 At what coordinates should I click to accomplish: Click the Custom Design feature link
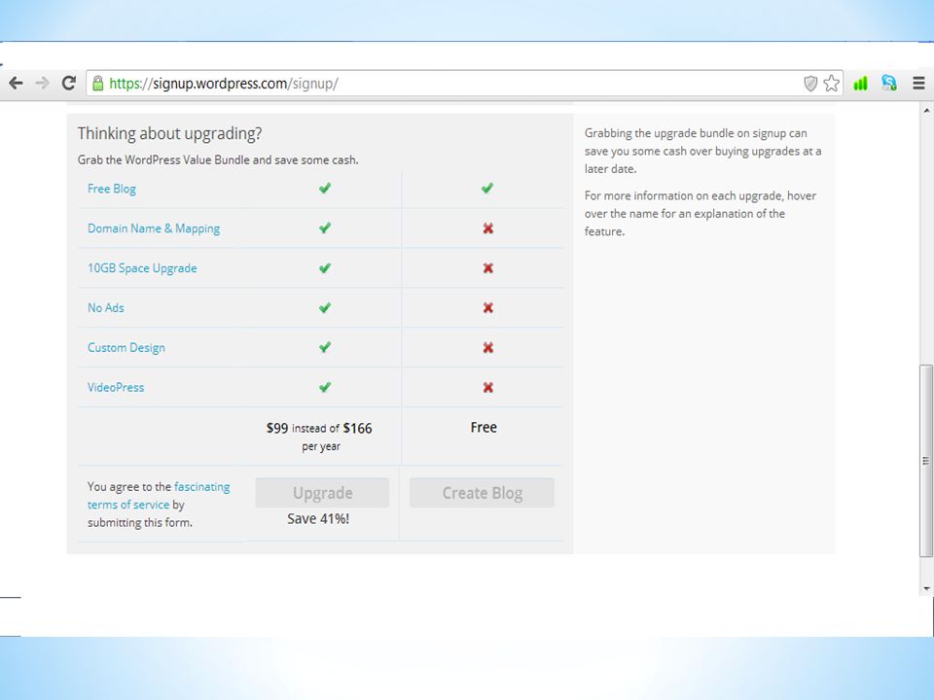[126, 348]
